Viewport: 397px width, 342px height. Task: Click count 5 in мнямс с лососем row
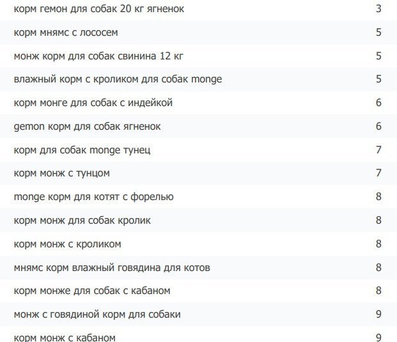pos(378,33)
